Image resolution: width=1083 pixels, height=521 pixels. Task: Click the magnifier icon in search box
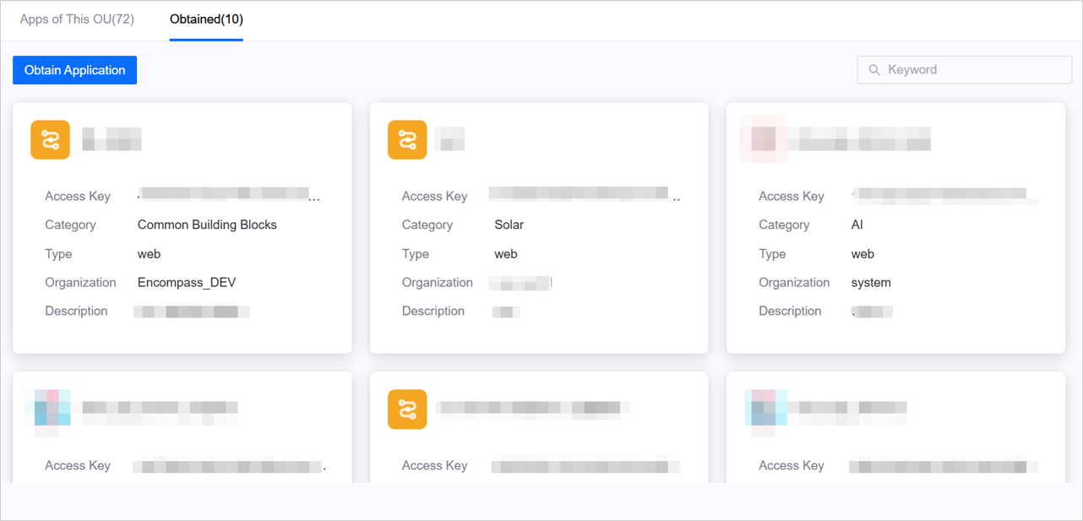874,70
